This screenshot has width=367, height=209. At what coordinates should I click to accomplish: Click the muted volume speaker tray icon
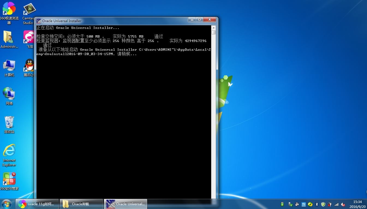coord(343,204)
